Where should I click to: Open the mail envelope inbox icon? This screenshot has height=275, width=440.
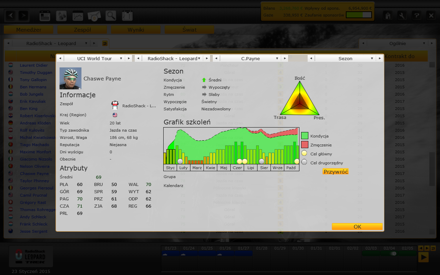click(94, 16)
